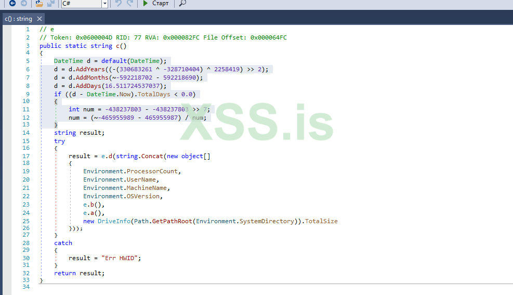Click the Concat method on line 17
Screen dimensions: 513x295
[x=152, y=156]
